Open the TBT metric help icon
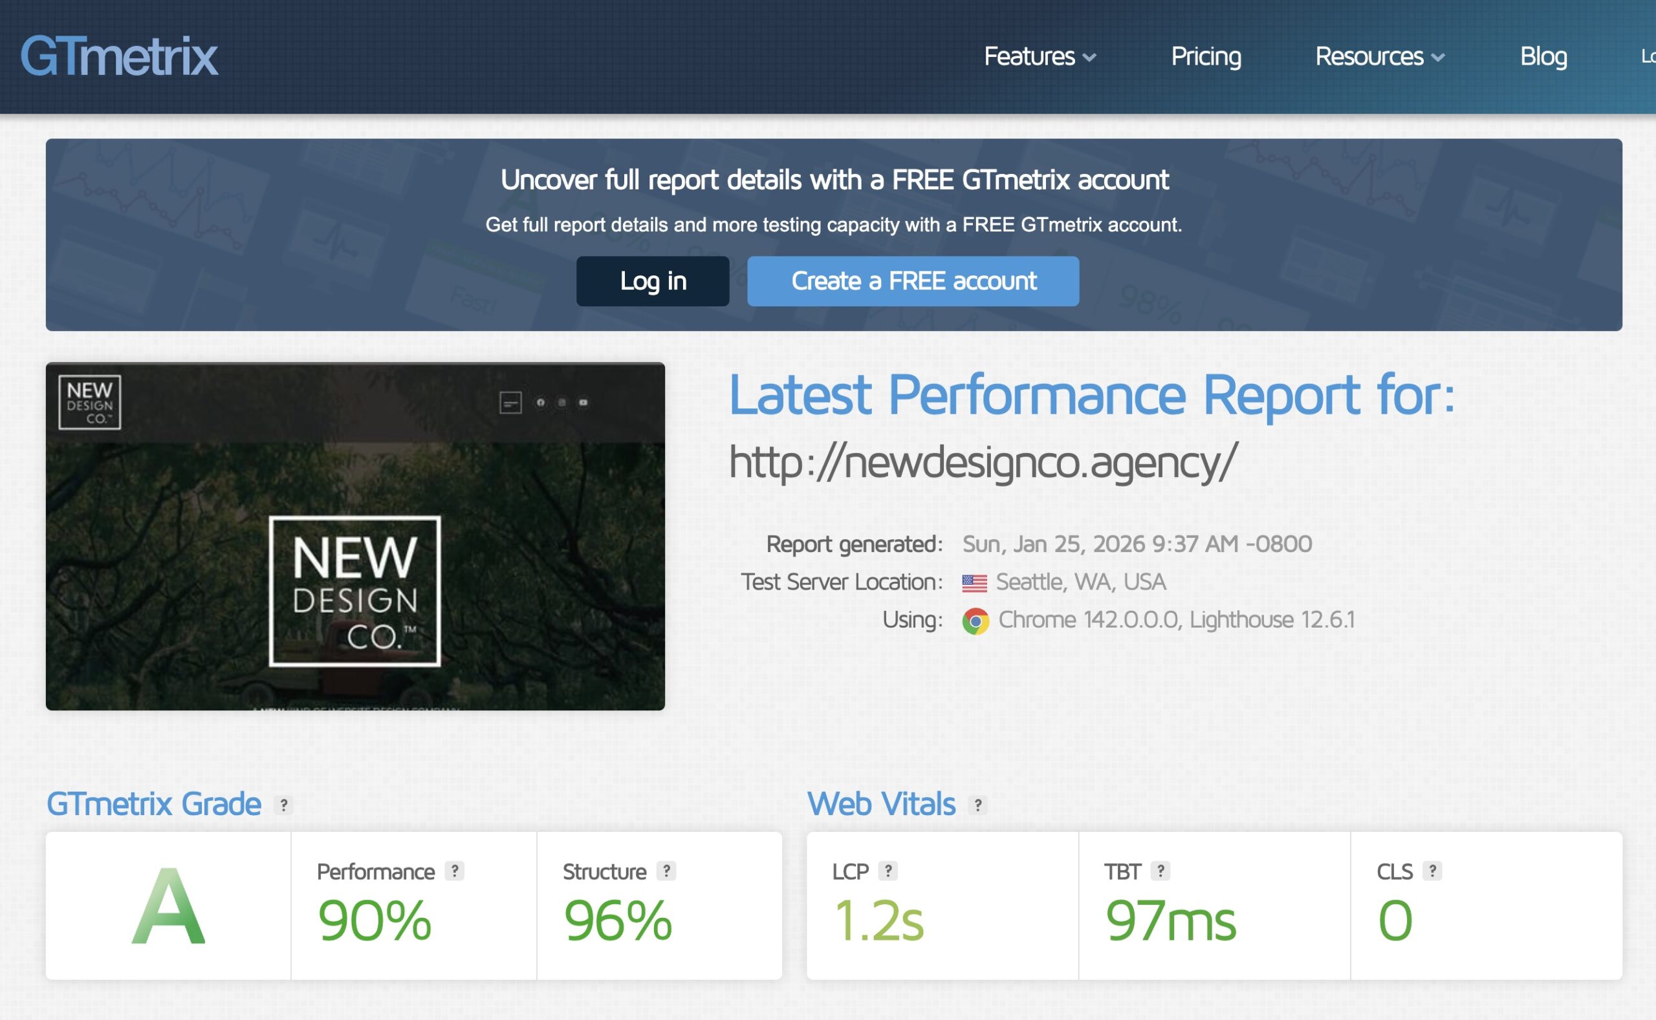Image resolution: width=1656 pixels, height=1020 pixels. [x=1160, y=871]
